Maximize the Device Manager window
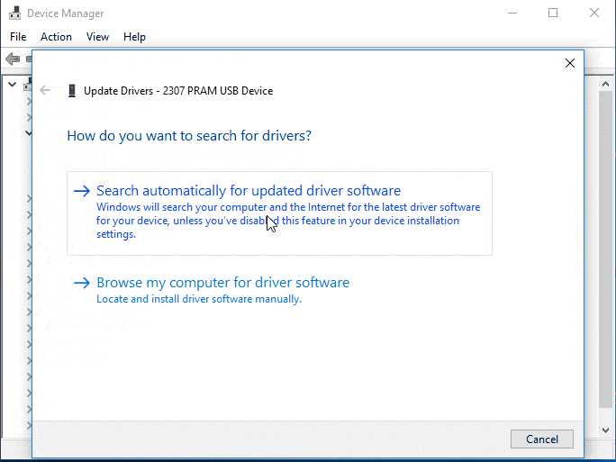The image size is (616, 462). coord(553,14)
